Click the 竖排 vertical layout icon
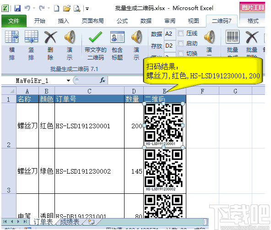271x230 pixels. (31, 37)
